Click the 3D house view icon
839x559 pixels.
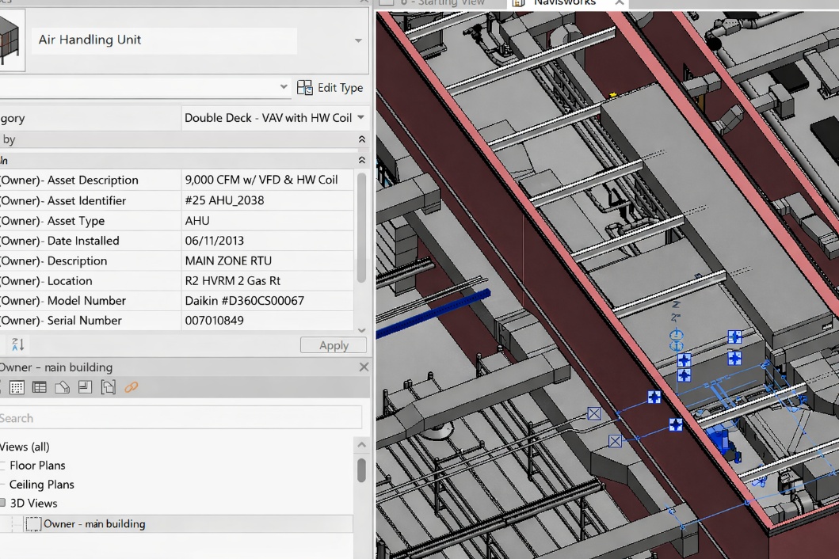(x=62, y=387)
